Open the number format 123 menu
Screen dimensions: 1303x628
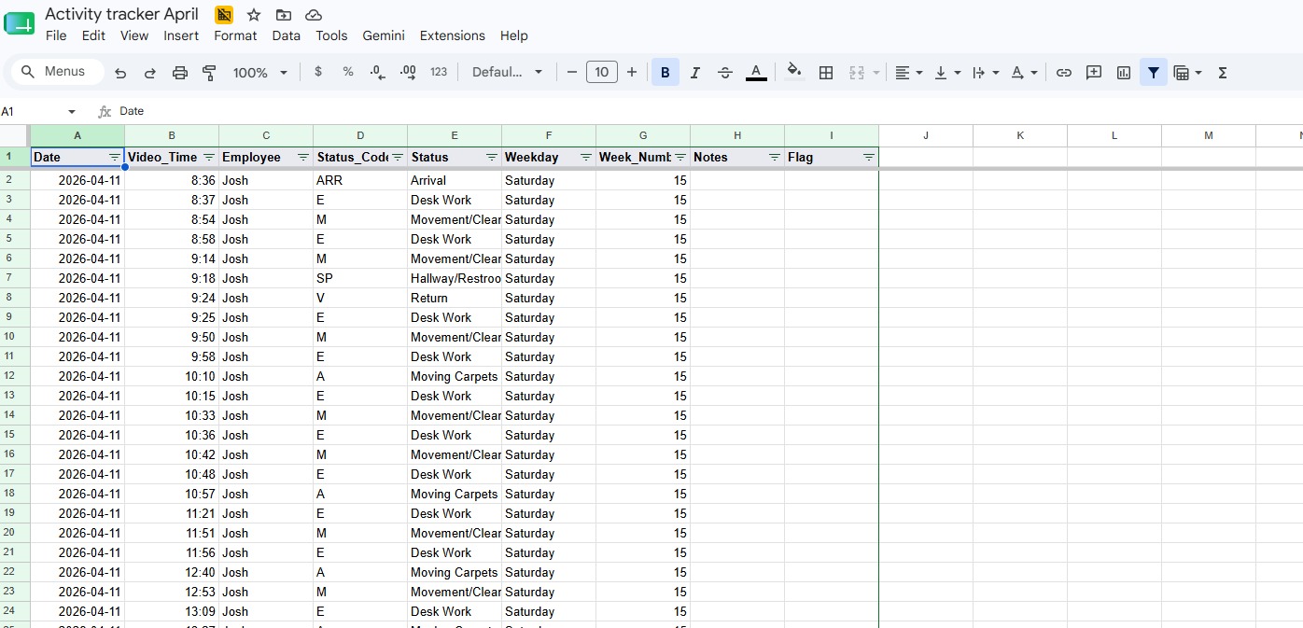point(439,72)
